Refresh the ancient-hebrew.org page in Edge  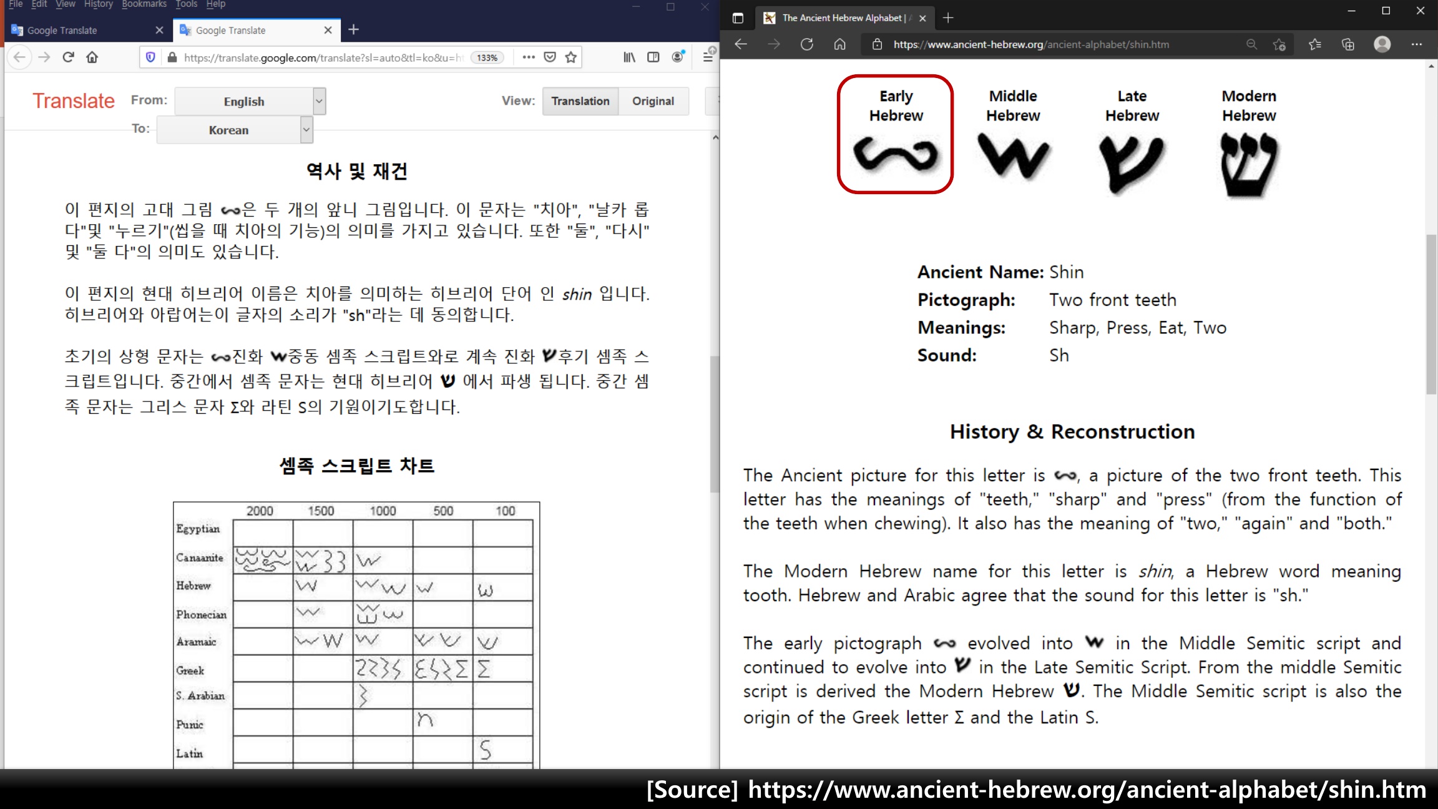point(806,44)
